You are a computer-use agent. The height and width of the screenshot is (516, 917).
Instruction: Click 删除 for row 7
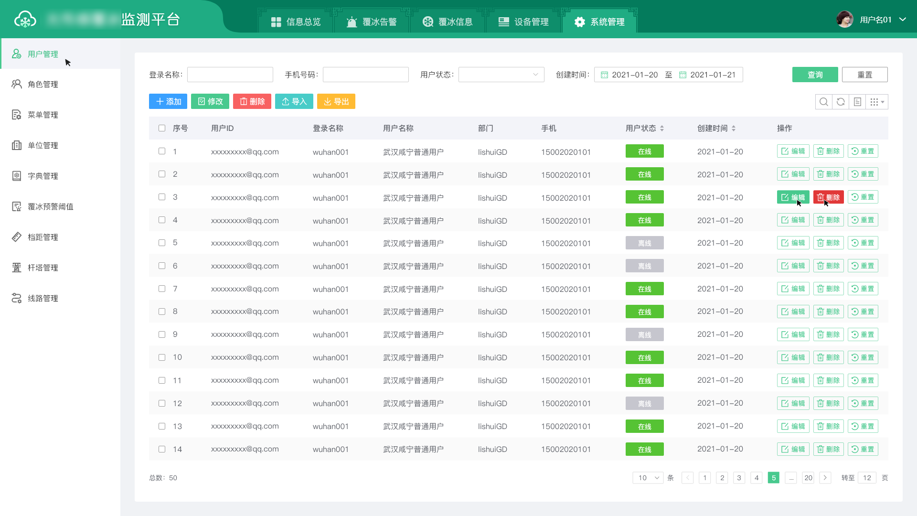829,289
